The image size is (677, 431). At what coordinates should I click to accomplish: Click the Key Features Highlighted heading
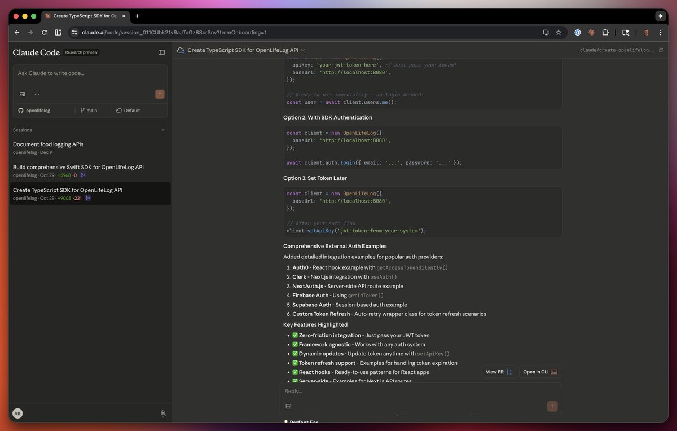pos(315,324)
